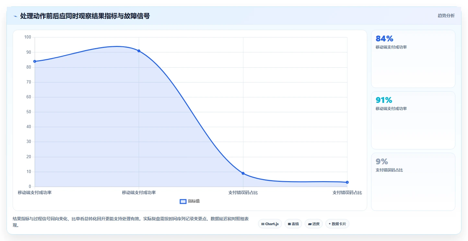Toggle the 指标值 legend entry
This screenshot has height=241, width=468.
[190, 201]
